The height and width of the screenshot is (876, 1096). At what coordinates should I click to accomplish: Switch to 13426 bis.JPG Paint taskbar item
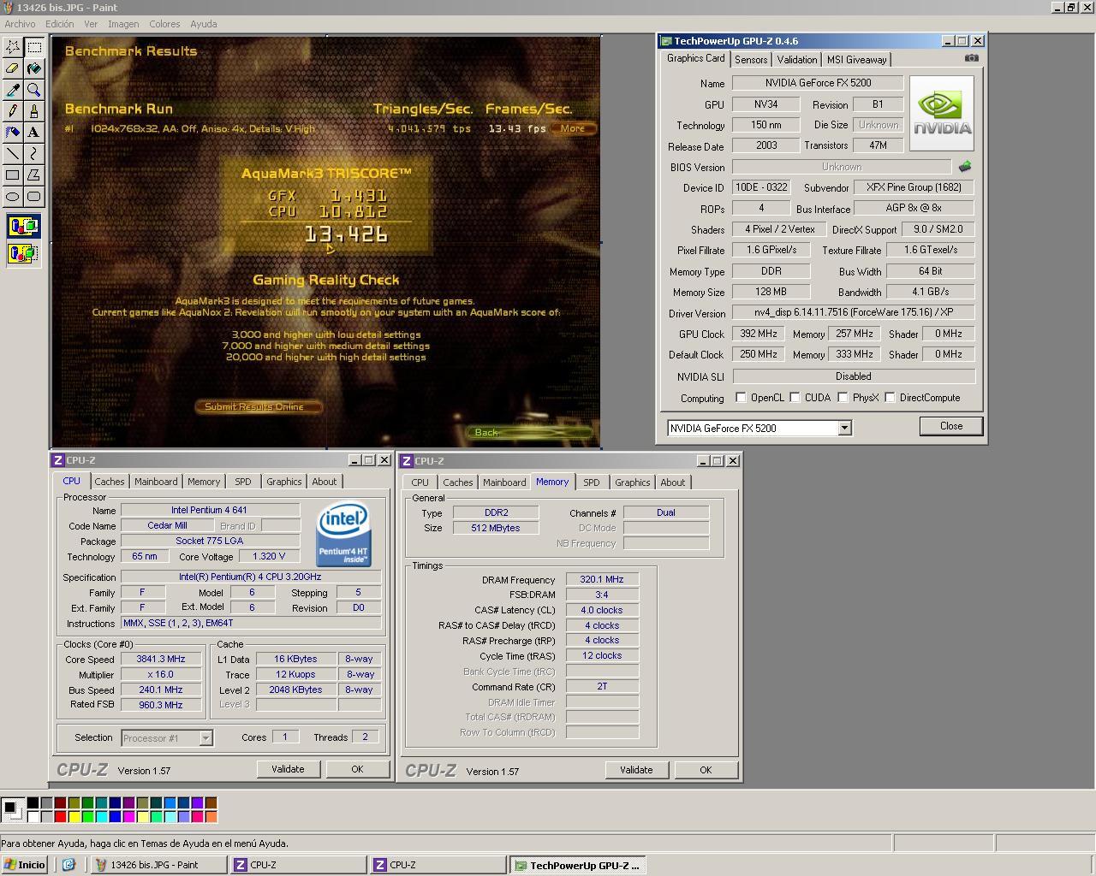coord(159,865)
